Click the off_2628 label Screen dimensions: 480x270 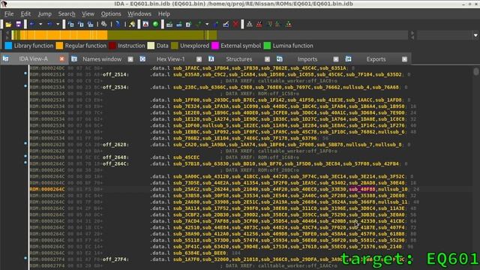tap(115, 145)
